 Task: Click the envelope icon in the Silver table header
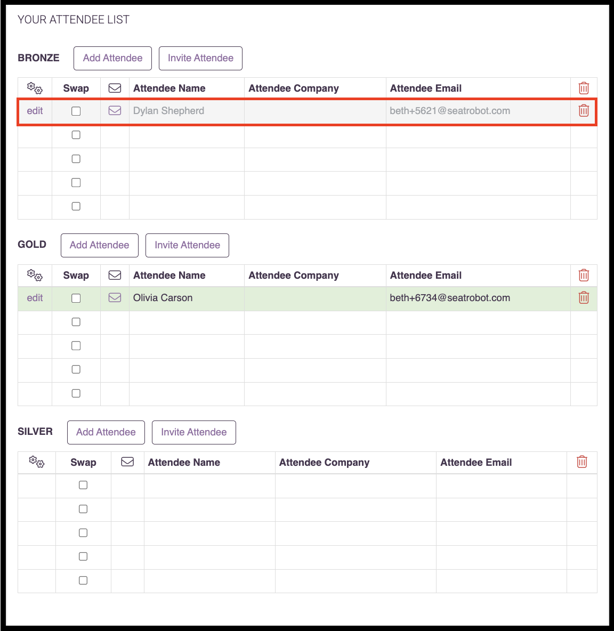coord(127,462)
